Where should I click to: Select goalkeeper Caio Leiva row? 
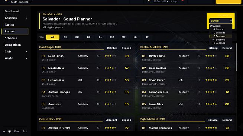[86, 106]
